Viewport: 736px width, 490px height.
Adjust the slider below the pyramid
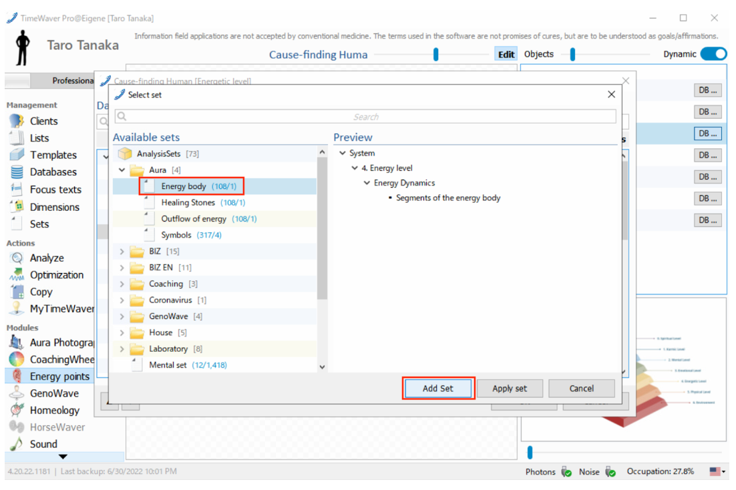click(x=530, y=453)
